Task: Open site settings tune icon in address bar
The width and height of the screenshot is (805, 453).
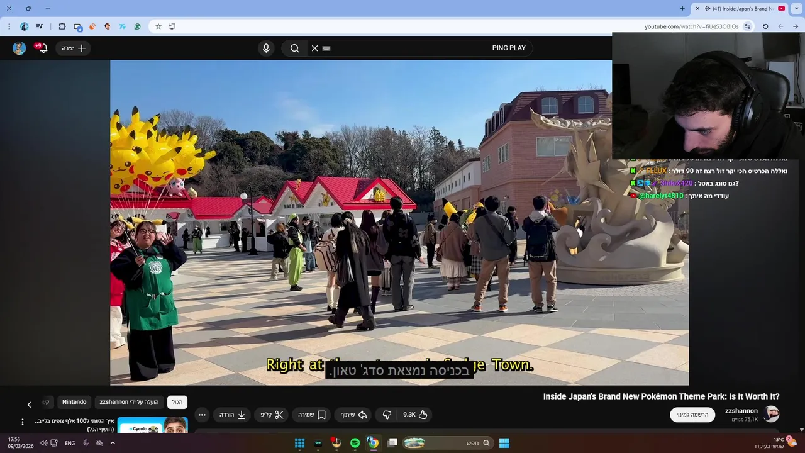Action: [747, 26]
